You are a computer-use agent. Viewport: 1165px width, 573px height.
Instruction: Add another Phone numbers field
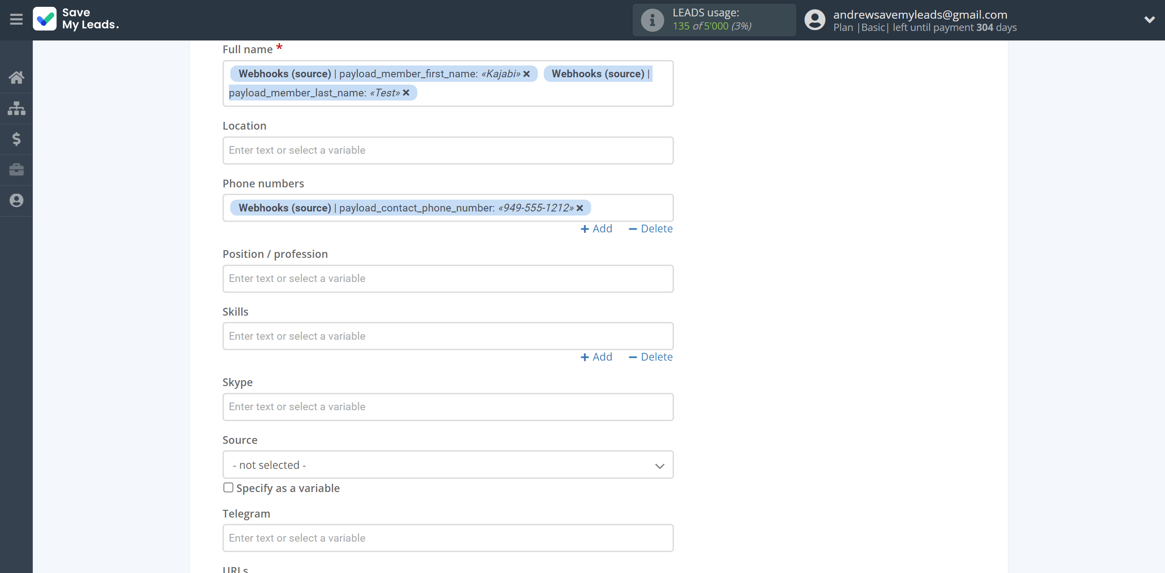(x=596, y=229)
